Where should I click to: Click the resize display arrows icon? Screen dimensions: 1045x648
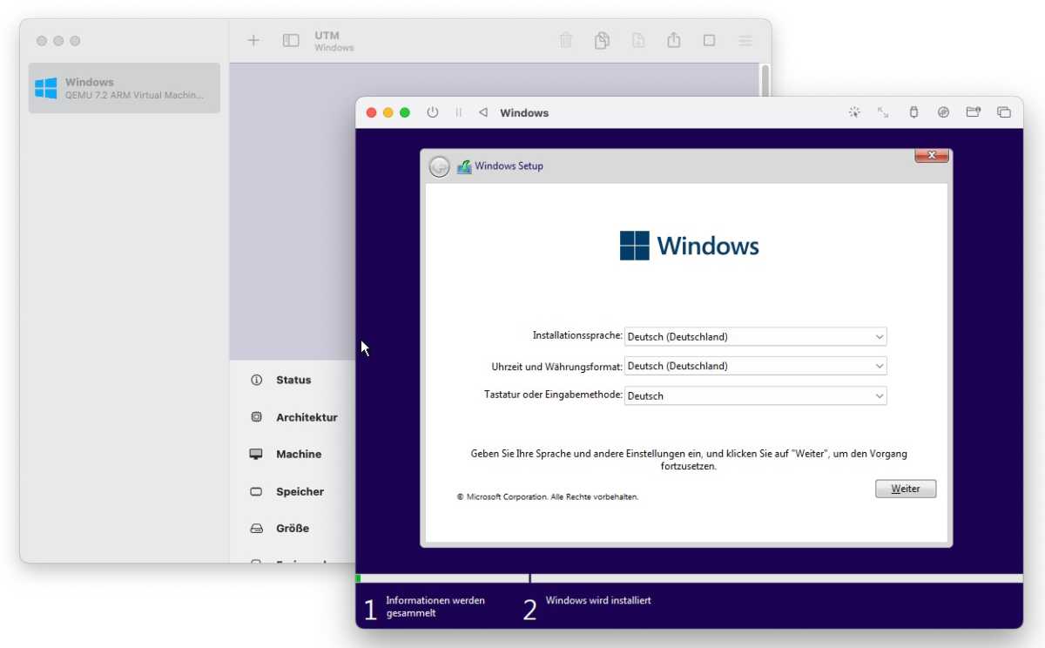[883, 112]
